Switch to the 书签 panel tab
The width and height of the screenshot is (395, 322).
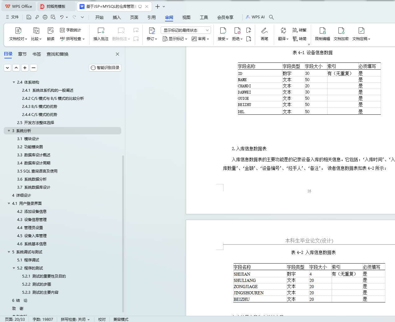[37, 54]
